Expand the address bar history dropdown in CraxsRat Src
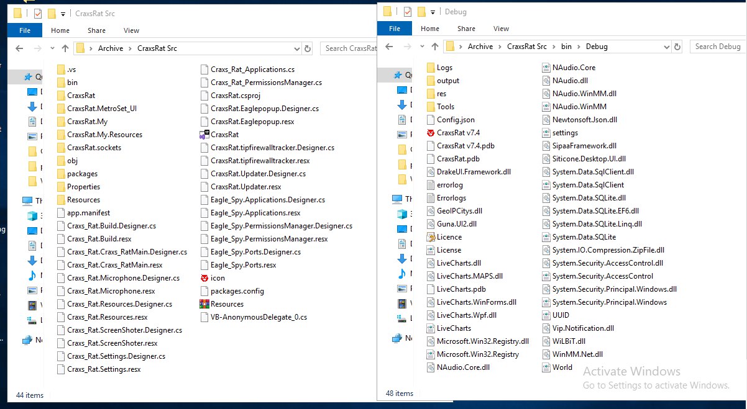Screen dimensions: 747x409 tap(296, 48)
